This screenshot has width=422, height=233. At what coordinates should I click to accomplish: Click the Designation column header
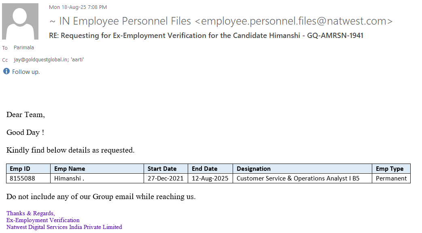click(x=254, y=169)
